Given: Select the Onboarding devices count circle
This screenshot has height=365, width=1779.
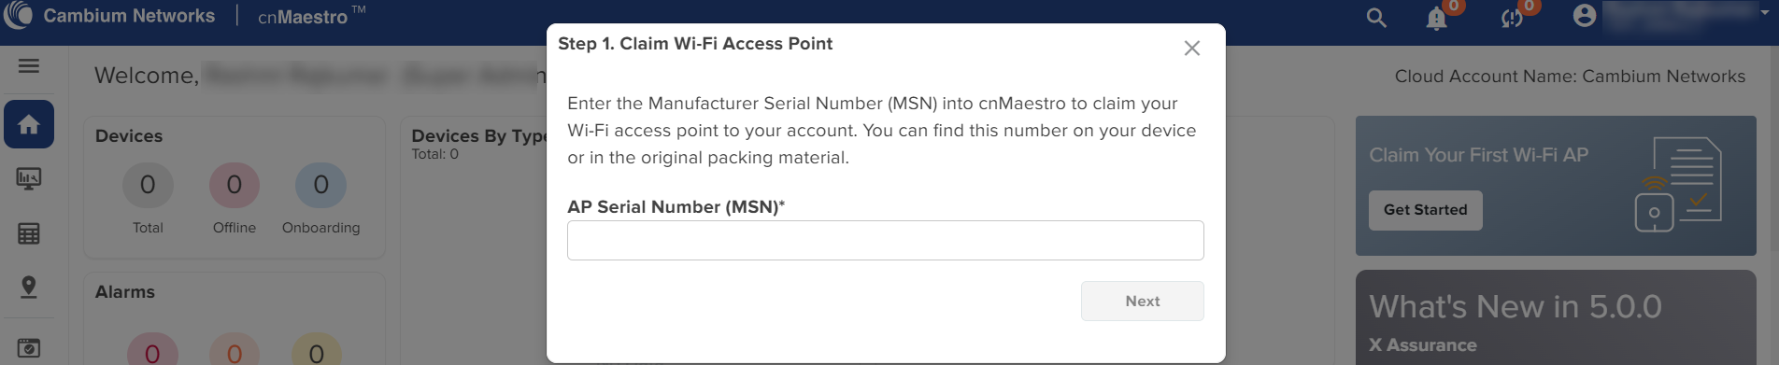Looking at the screenshot, I should pos(320,185).
